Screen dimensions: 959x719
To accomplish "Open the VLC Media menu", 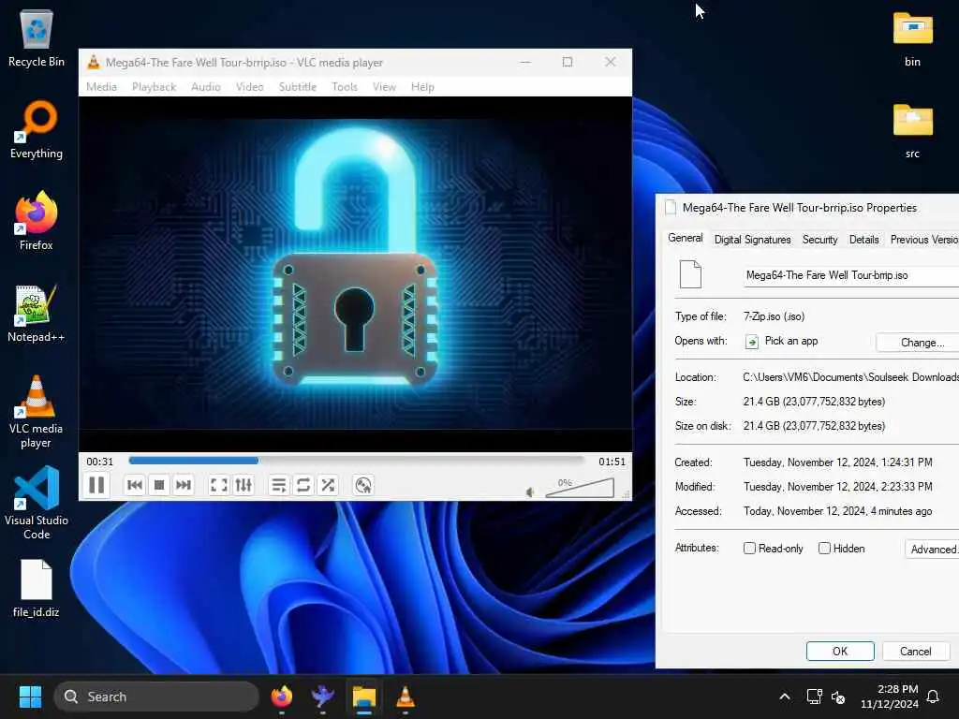I will (x=101, y=87).
